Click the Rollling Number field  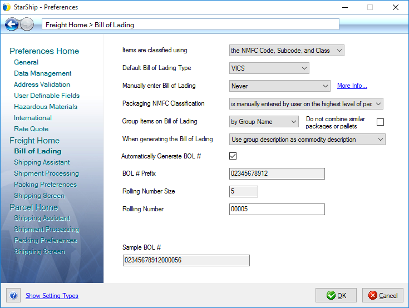(x=277, y=209)
